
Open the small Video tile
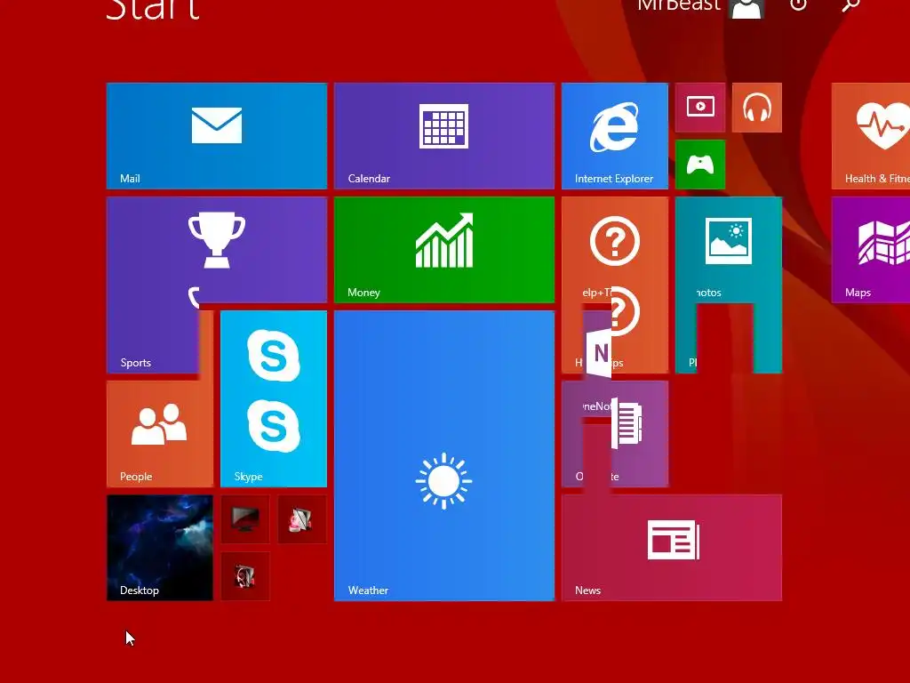coord(700,108)
